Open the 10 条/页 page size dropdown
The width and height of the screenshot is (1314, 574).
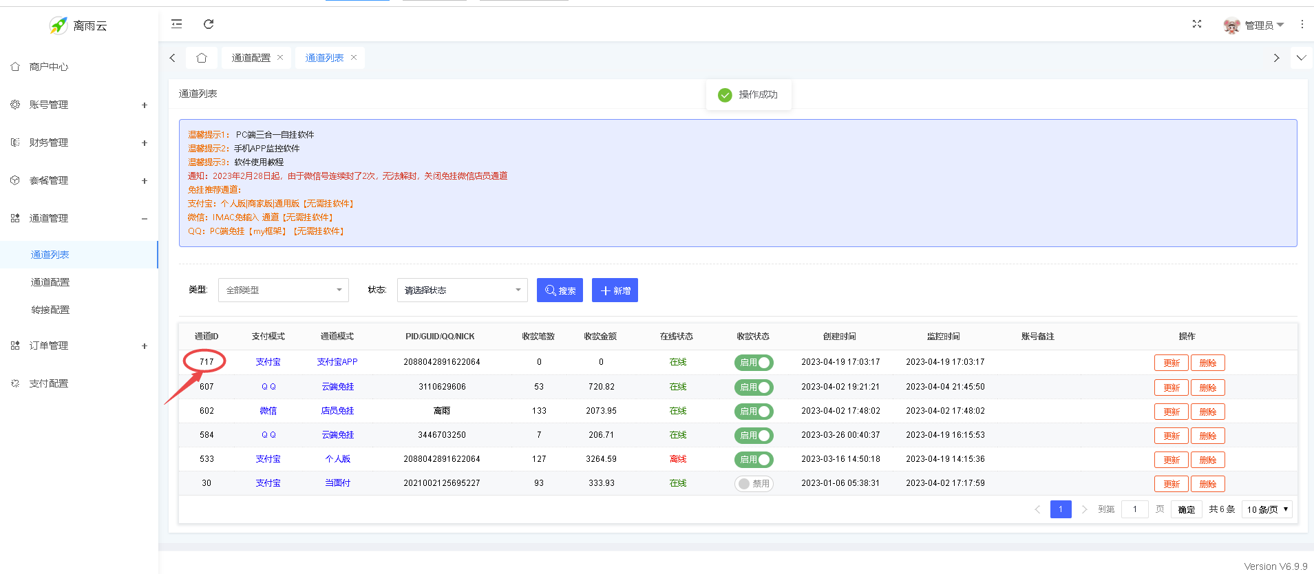coord(1267,509)
